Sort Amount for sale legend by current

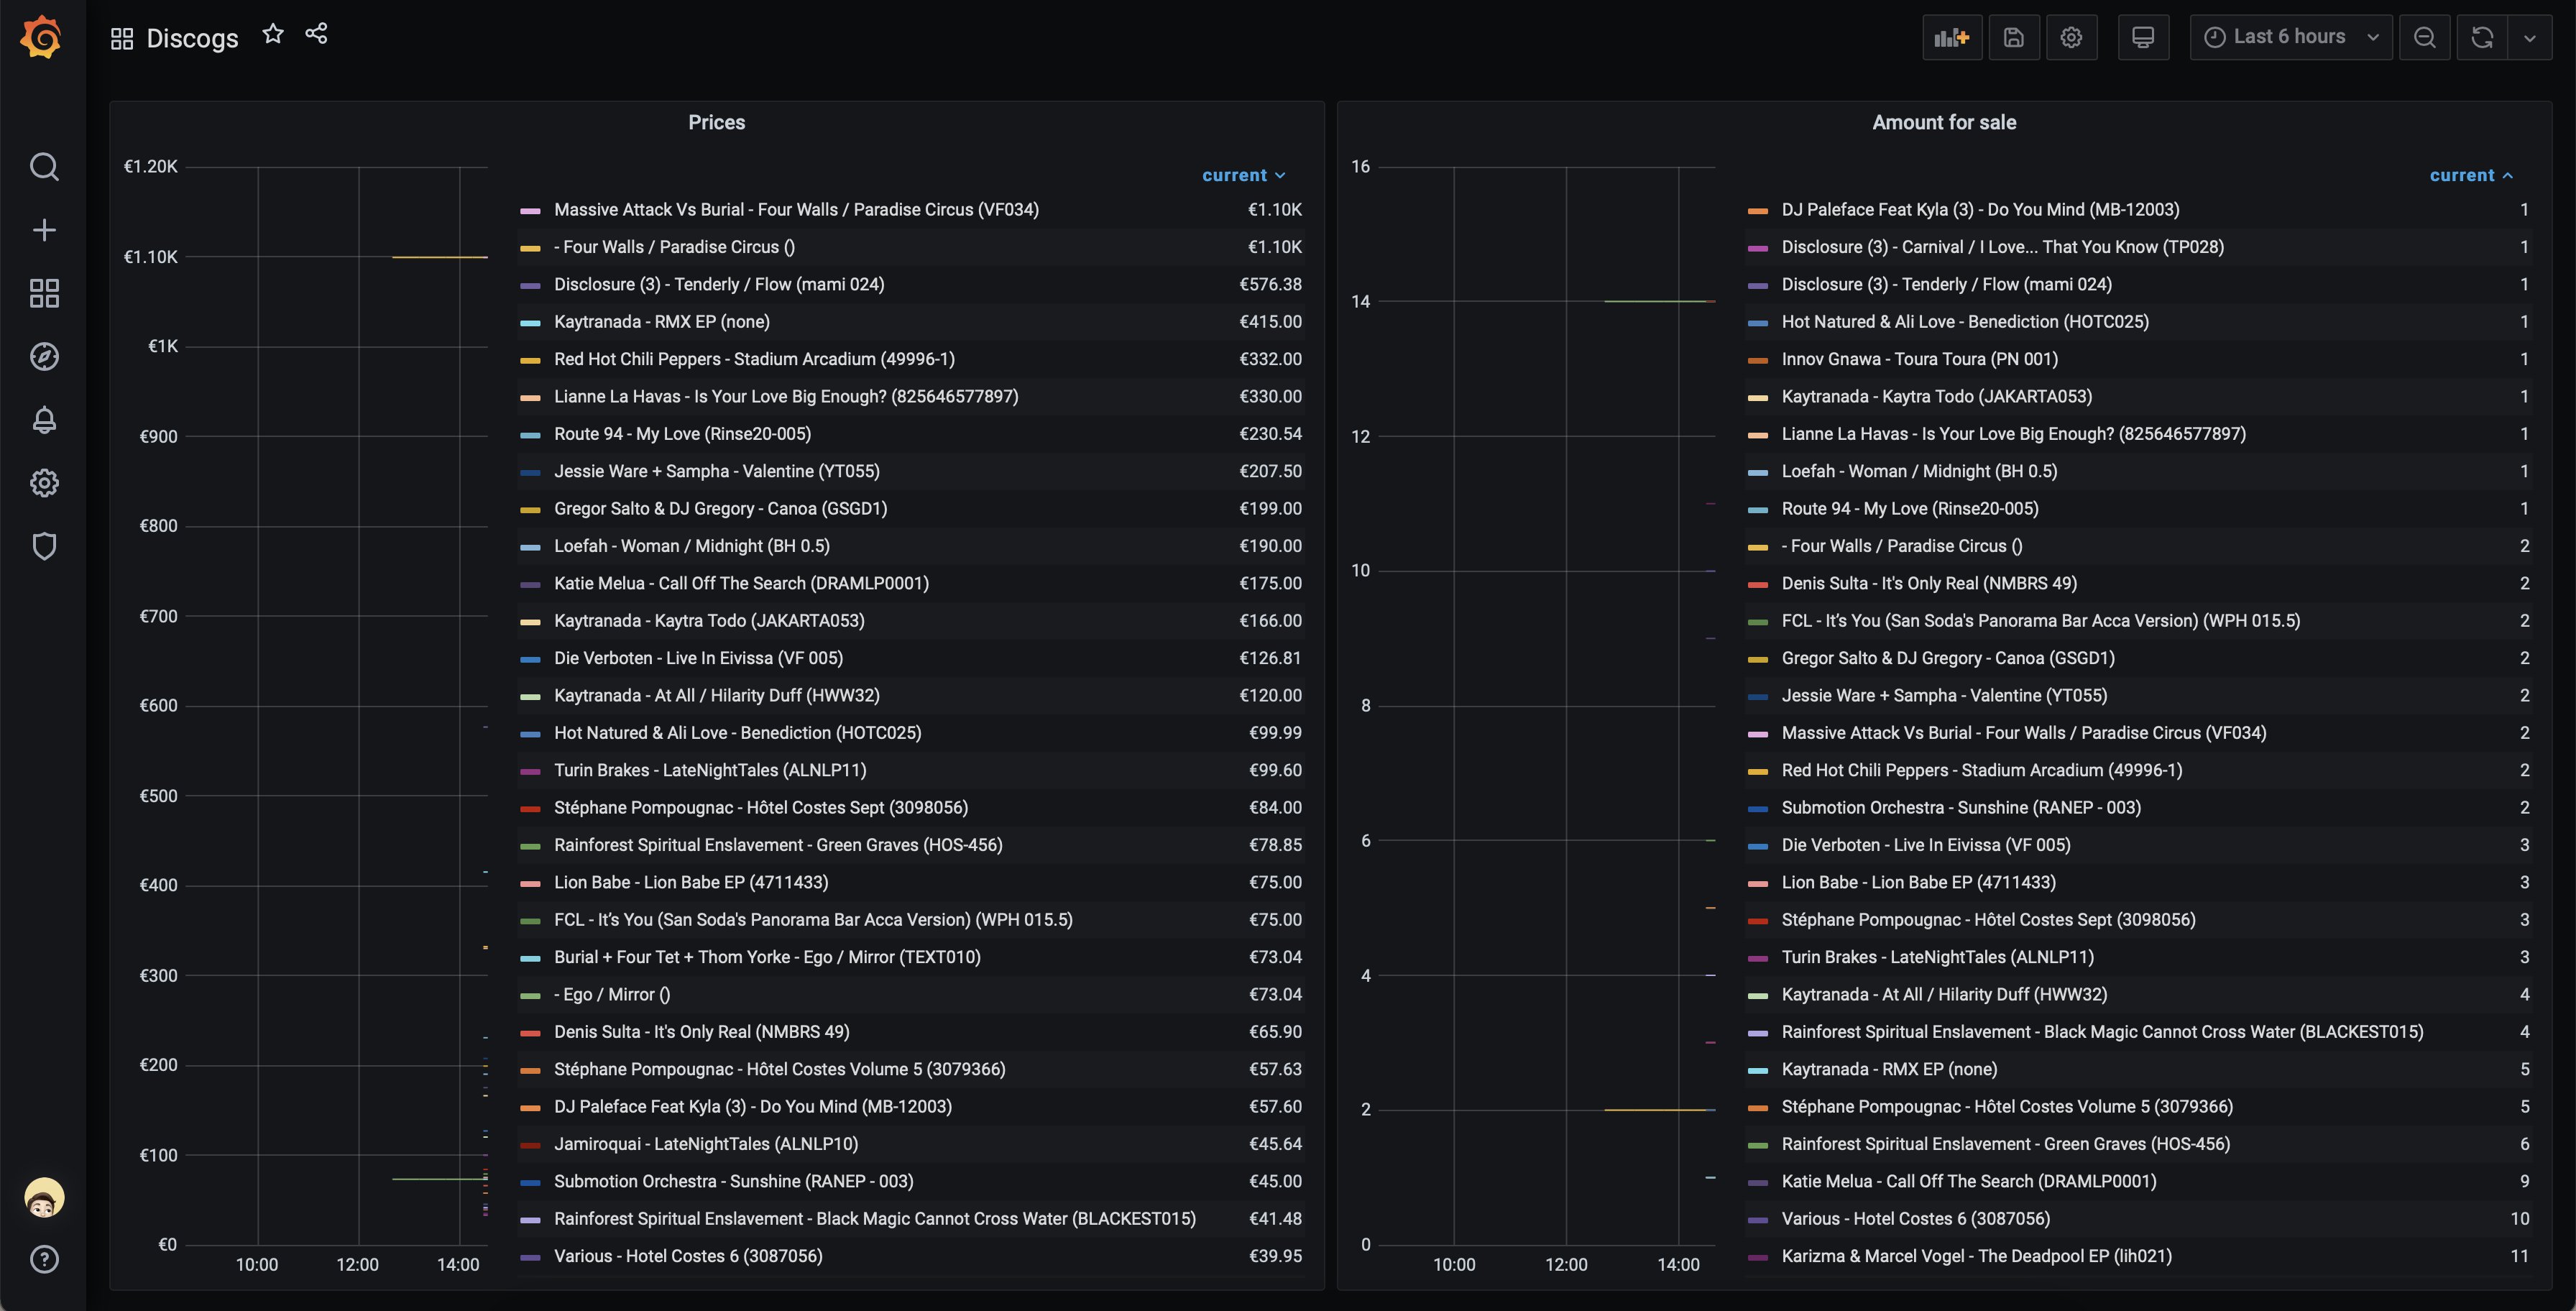[x=2471, y=175]
